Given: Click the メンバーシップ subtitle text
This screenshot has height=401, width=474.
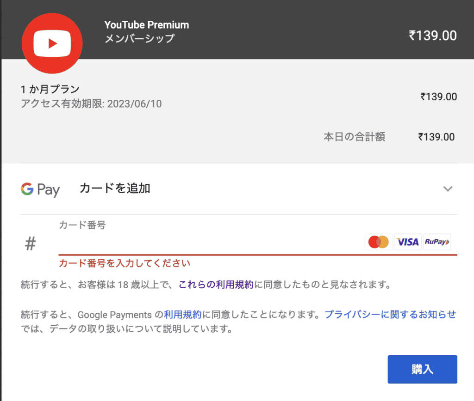Looking at the screenshot, I should pyautogui.click(x=140, y=39).
